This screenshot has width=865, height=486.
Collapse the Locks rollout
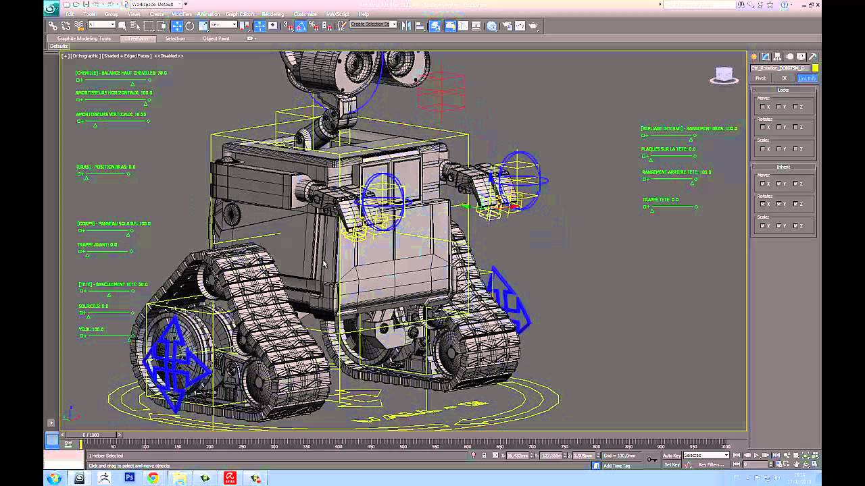click(783, 90)
